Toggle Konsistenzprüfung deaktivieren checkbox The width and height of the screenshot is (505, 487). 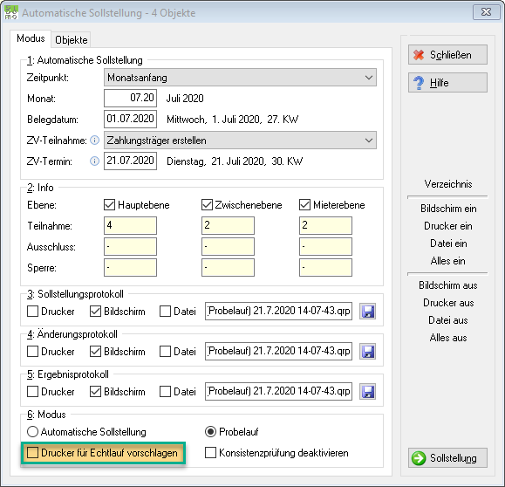point(210,452)
